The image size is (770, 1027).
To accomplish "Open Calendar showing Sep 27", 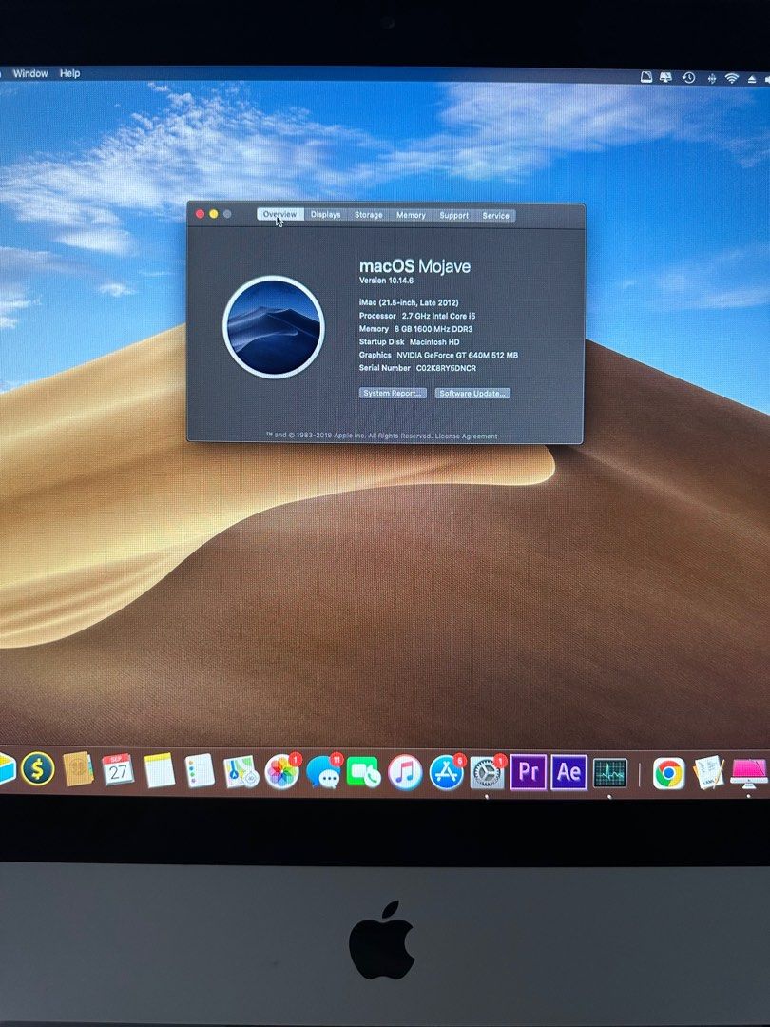I will coord(118,770).
